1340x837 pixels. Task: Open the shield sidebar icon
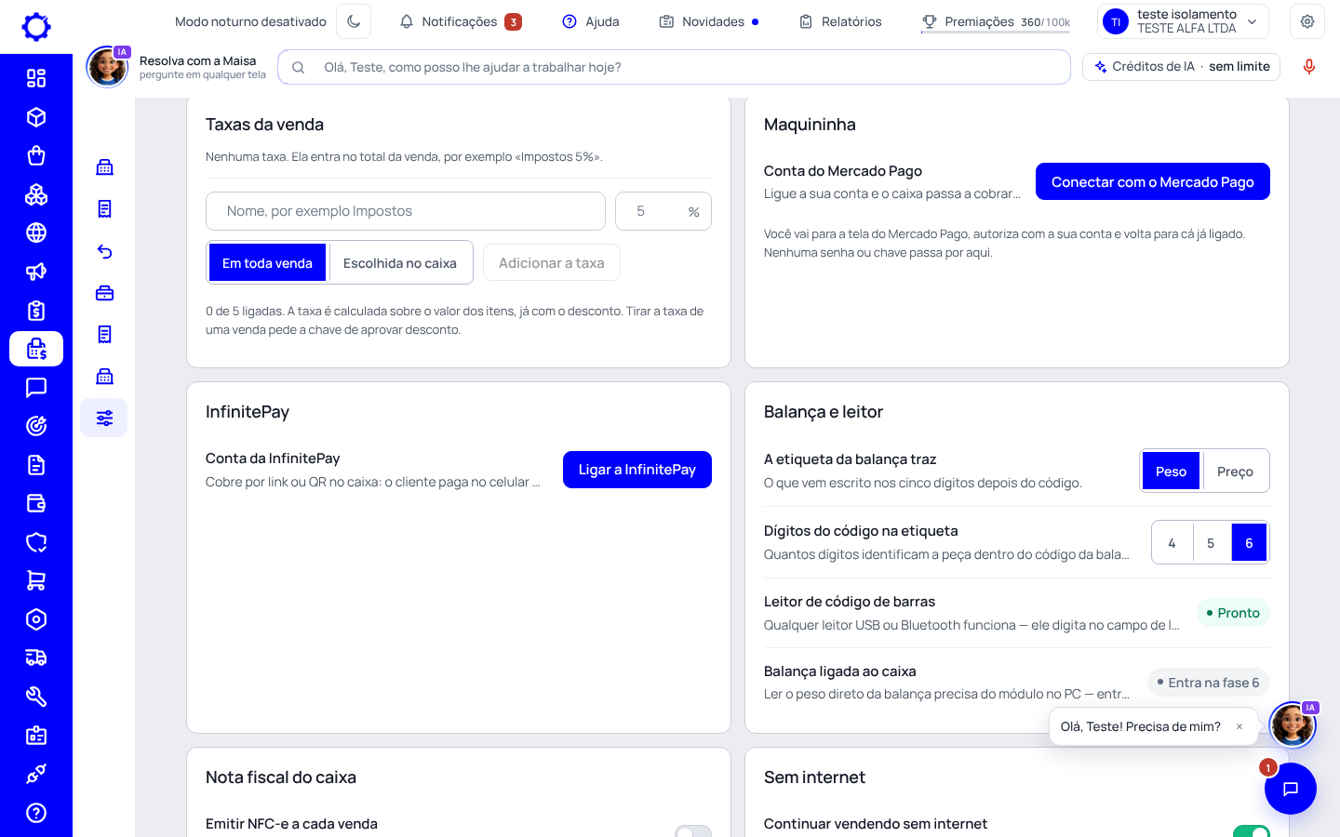click(36, 542)
